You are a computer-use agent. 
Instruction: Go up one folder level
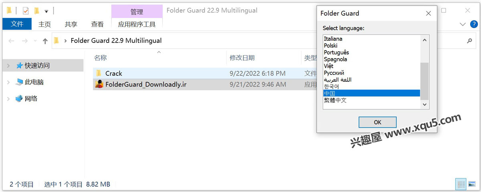45,41
